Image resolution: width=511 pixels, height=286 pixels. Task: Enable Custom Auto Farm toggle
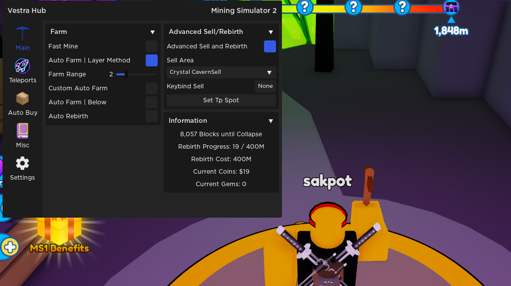[152, 88]
